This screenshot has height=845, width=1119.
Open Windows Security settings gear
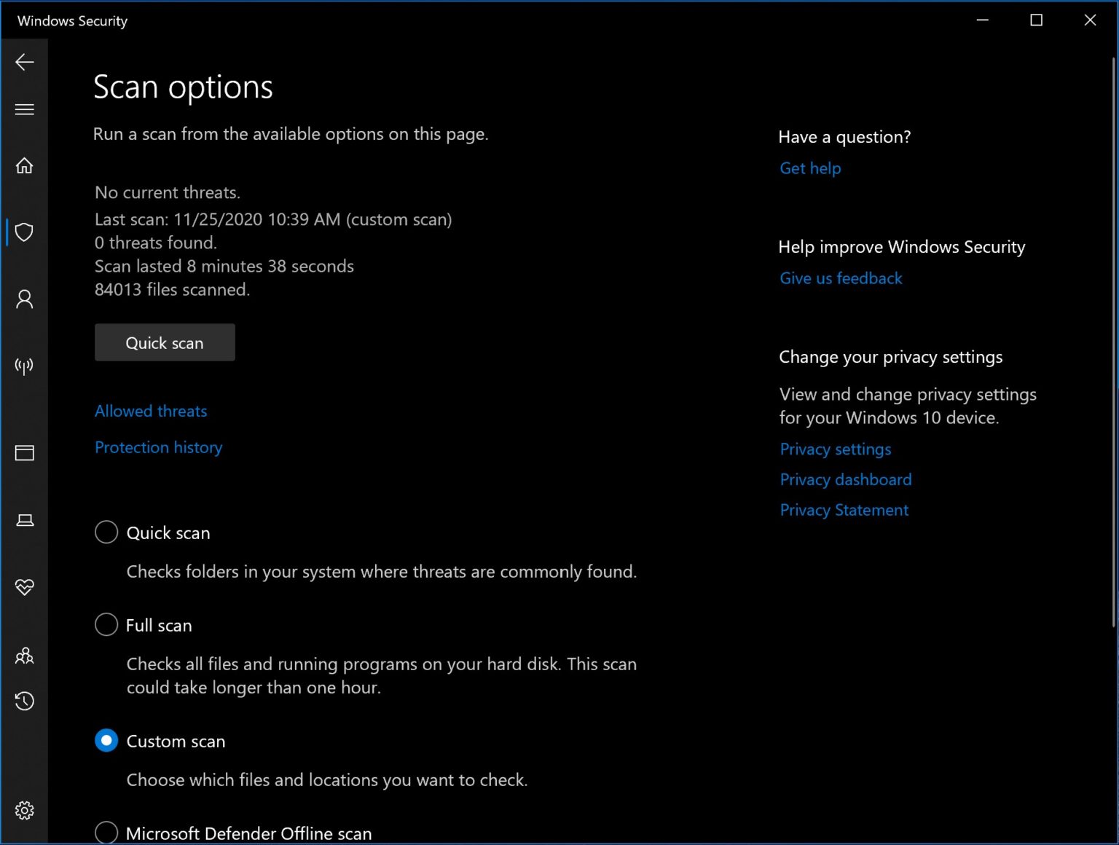[25, 809]
